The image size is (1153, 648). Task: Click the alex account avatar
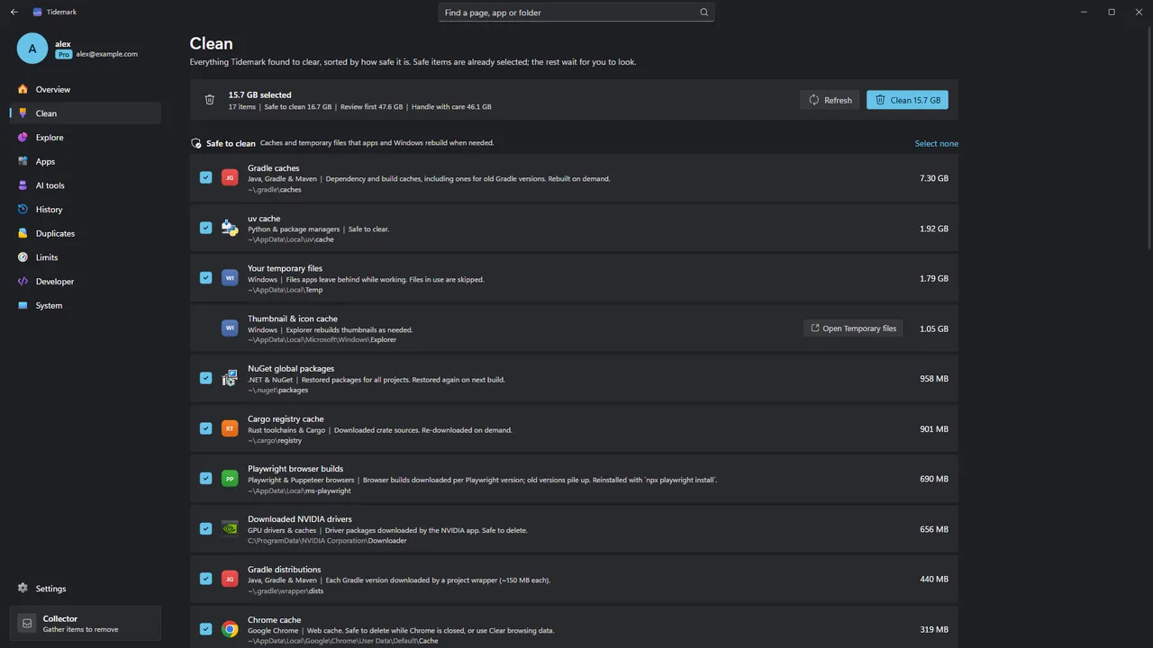[32, 49]
